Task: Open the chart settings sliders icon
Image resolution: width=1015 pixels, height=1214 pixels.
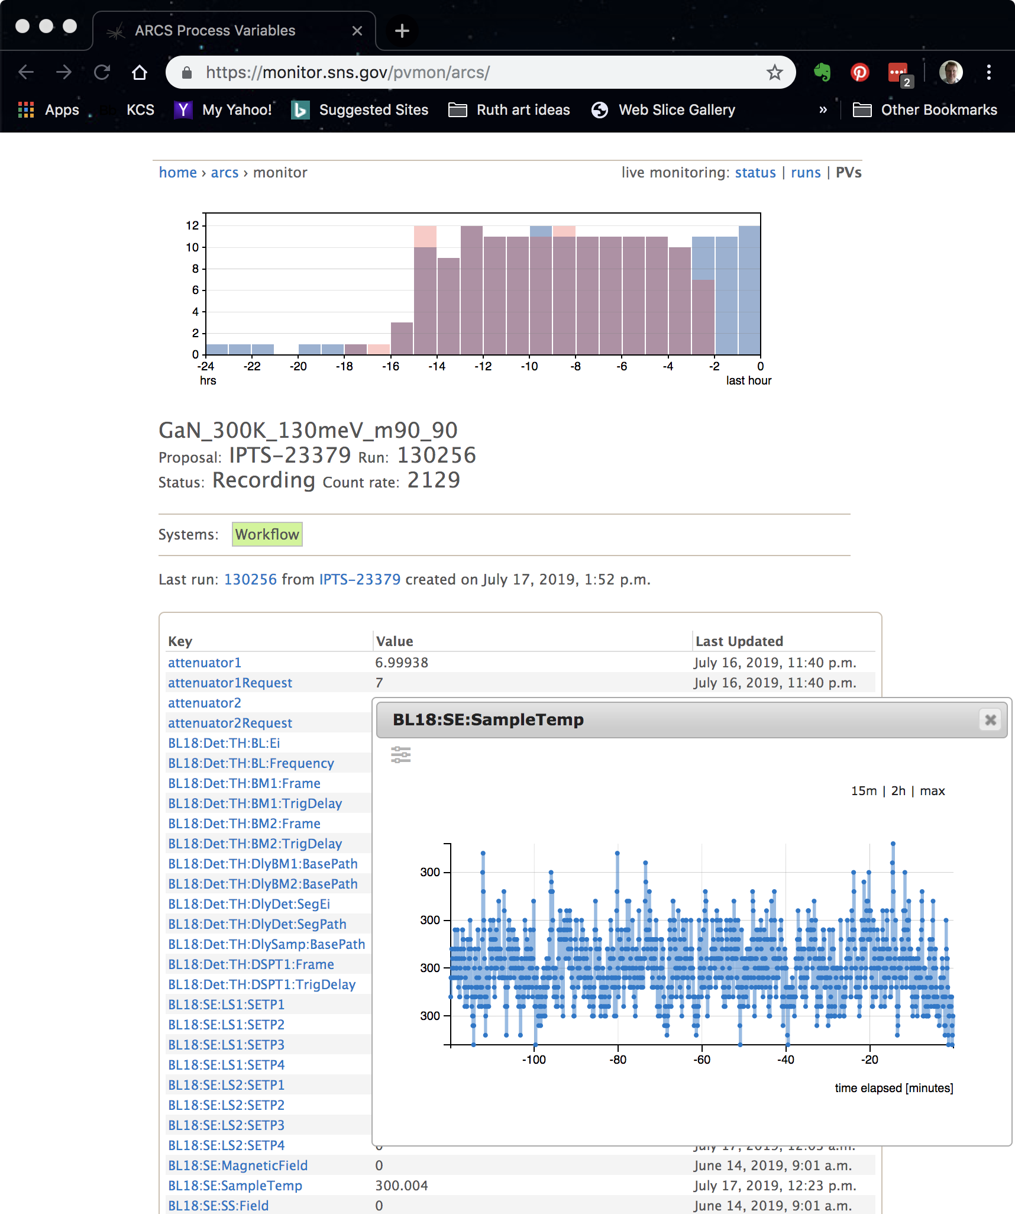Action: pos(400,754)
